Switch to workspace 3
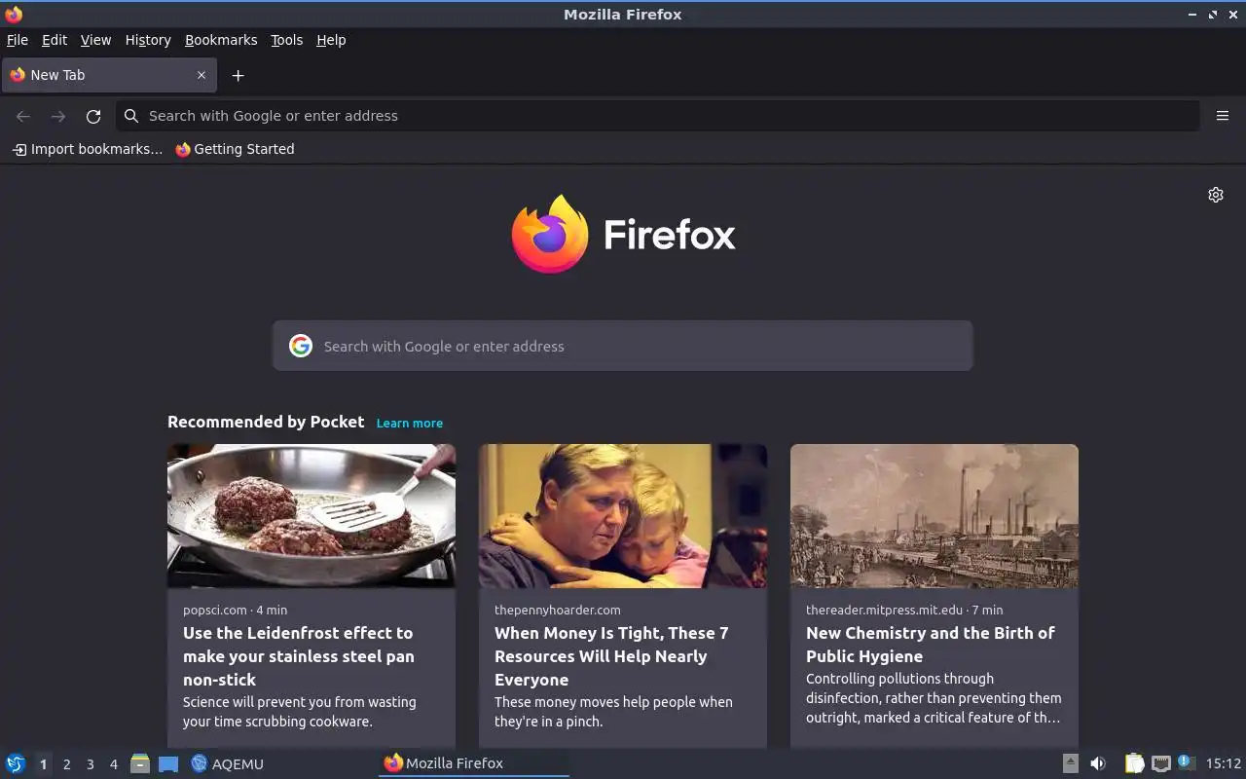1246x779 pixels. pos(91,764)
